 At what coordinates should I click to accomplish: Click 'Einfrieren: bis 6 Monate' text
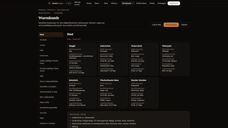(77, 105)
